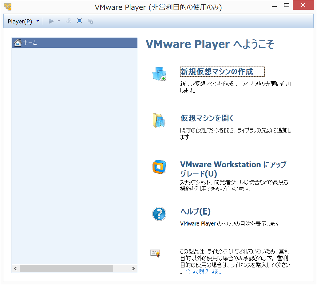Click the 今すぐ購入する purchase link
Viewport: 317px width, 285px height.
click(x=204, y=271)
